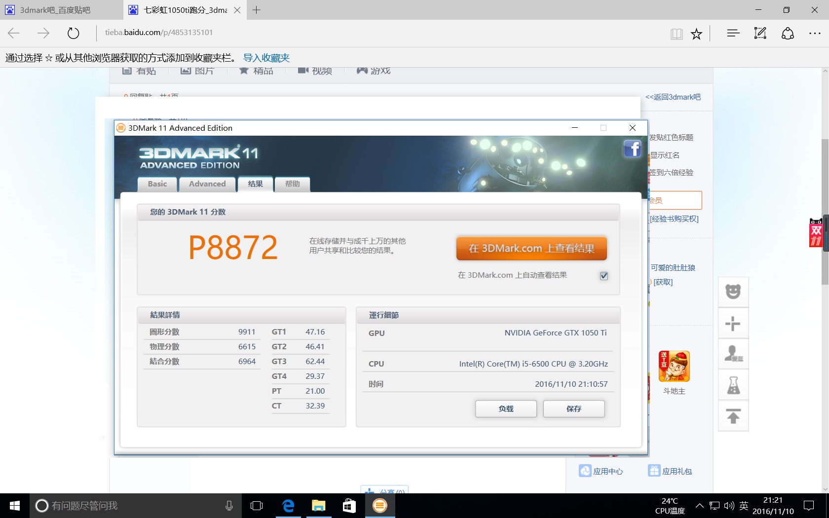Click the bear face sidebar icon
829x518 pixels.
click(733, 292)
